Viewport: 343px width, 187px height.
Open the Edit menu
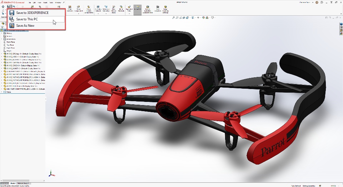(x=34, y=2)
